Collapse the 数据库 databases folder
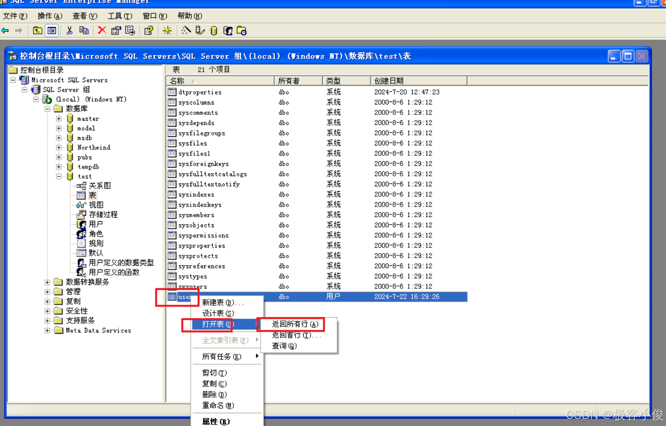666x426 pixels. pyautogui.click(x=47, y=109)
